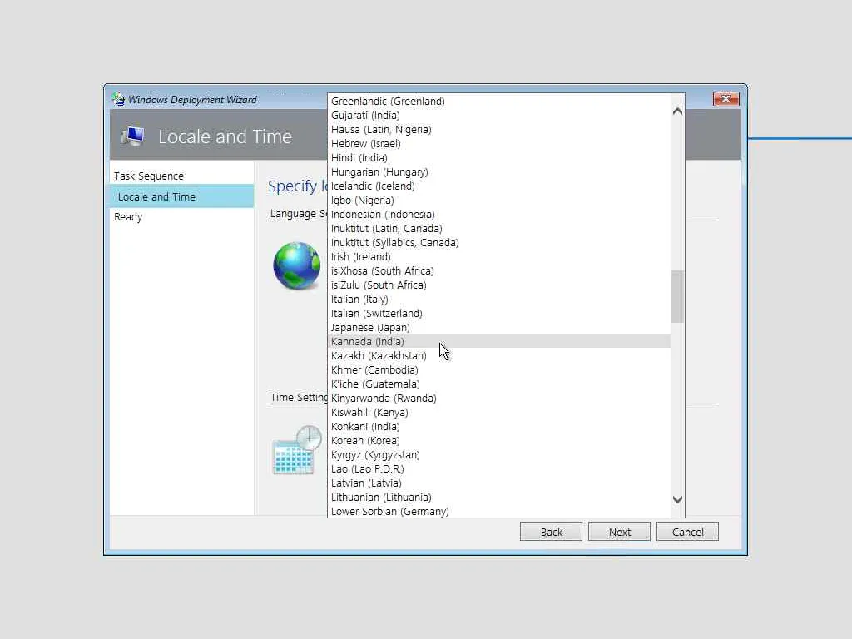Pick Italian (Italy) language

tap(499, 299)
